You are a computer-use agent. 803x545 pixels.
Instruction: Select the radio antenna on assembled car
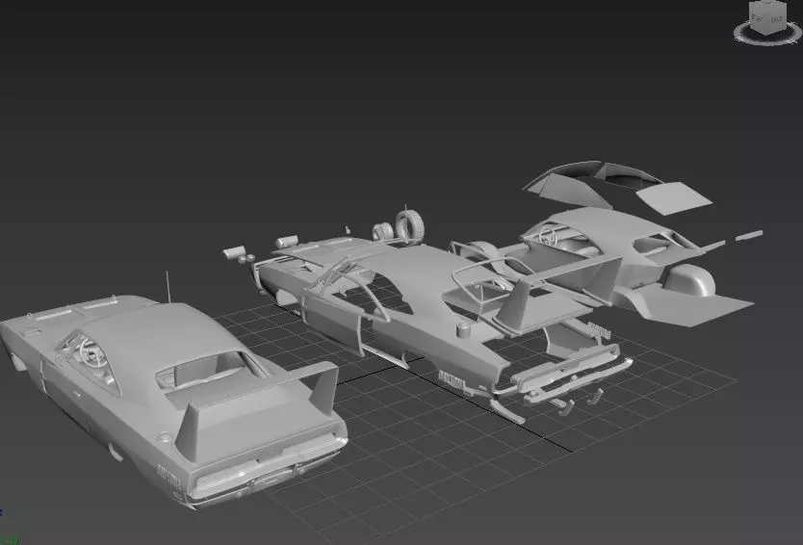[168, 287]
